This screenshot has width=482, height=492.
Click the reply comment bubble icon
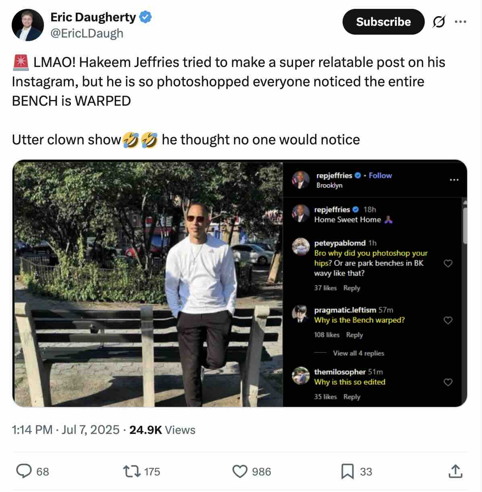click(24, 471)
